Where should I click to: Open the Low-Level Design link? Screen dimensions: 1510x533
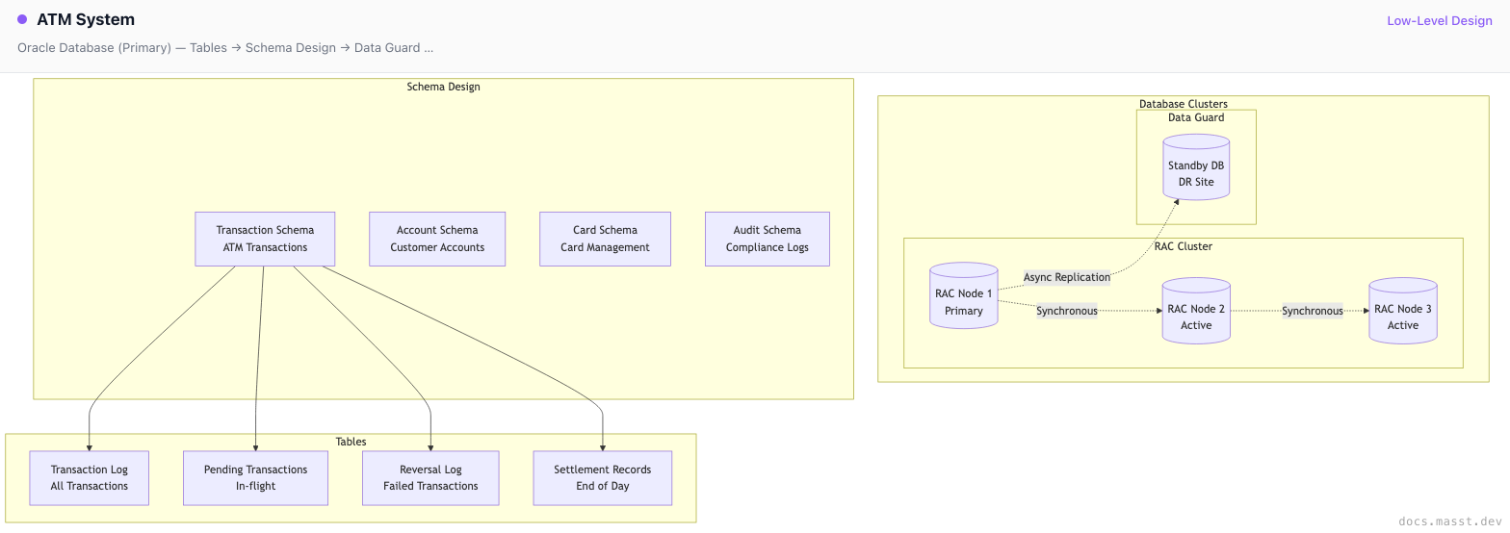[x=1440, y=20]
